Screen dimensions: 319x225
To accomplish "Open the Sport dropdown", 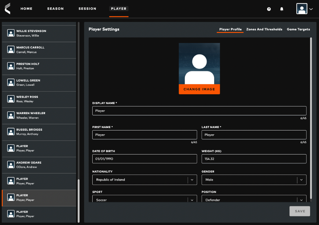I will [192, 199].
